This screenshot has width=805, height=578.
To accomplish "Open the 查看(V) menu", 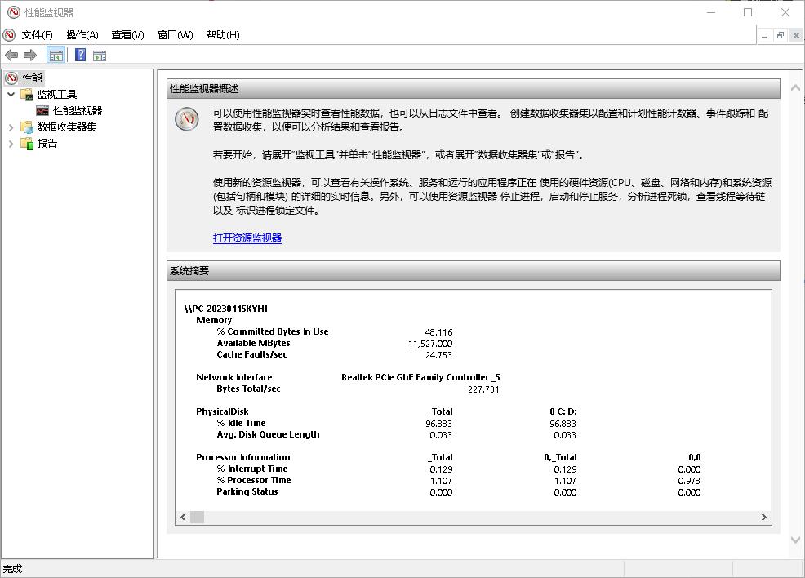I will pos(127,34).
